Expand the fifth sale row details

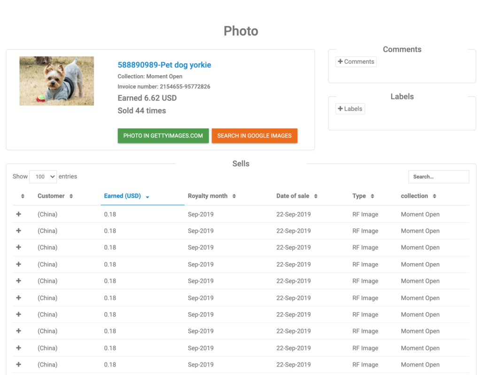click(x=19, y=281)
